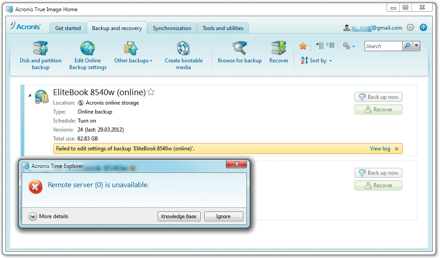Open the blue help question mark
The height and width of the screenshot is (259, 440).
423,27
